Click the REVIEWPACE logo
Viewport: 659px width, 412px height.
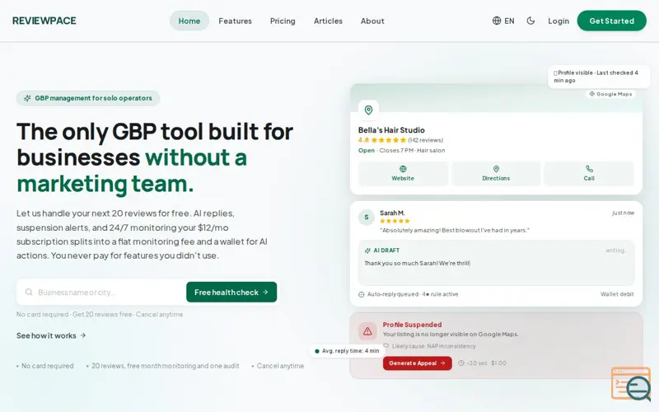click(x=44, y=21)
